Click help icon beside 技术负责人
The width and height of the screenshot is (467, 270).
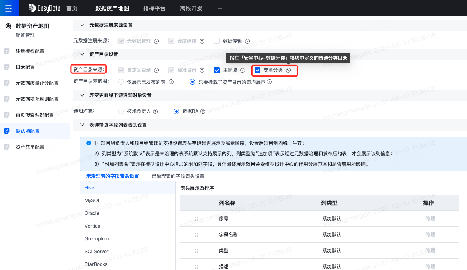point(155,112)
